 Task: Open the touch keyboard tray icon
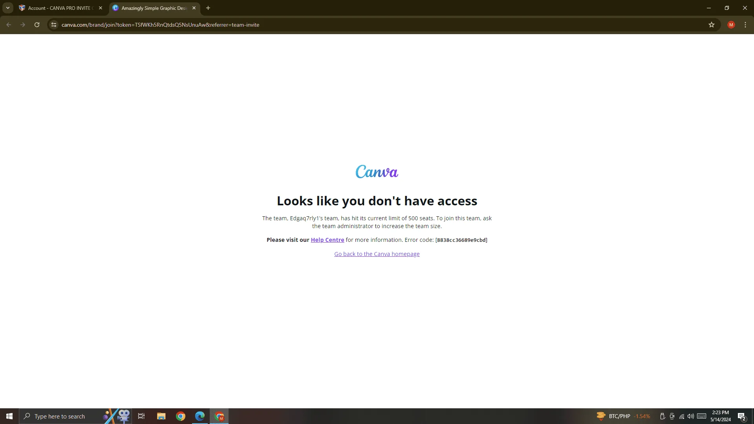(x=702, y=416)
